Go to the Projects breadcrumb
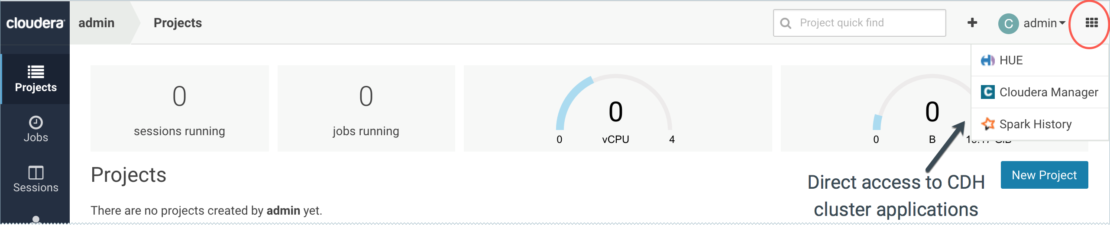 coord(178,23)
